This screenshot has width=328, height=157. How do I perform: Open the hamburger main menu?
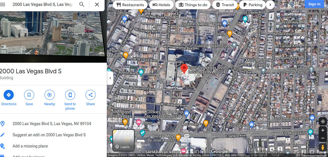[x=3, y=4]
